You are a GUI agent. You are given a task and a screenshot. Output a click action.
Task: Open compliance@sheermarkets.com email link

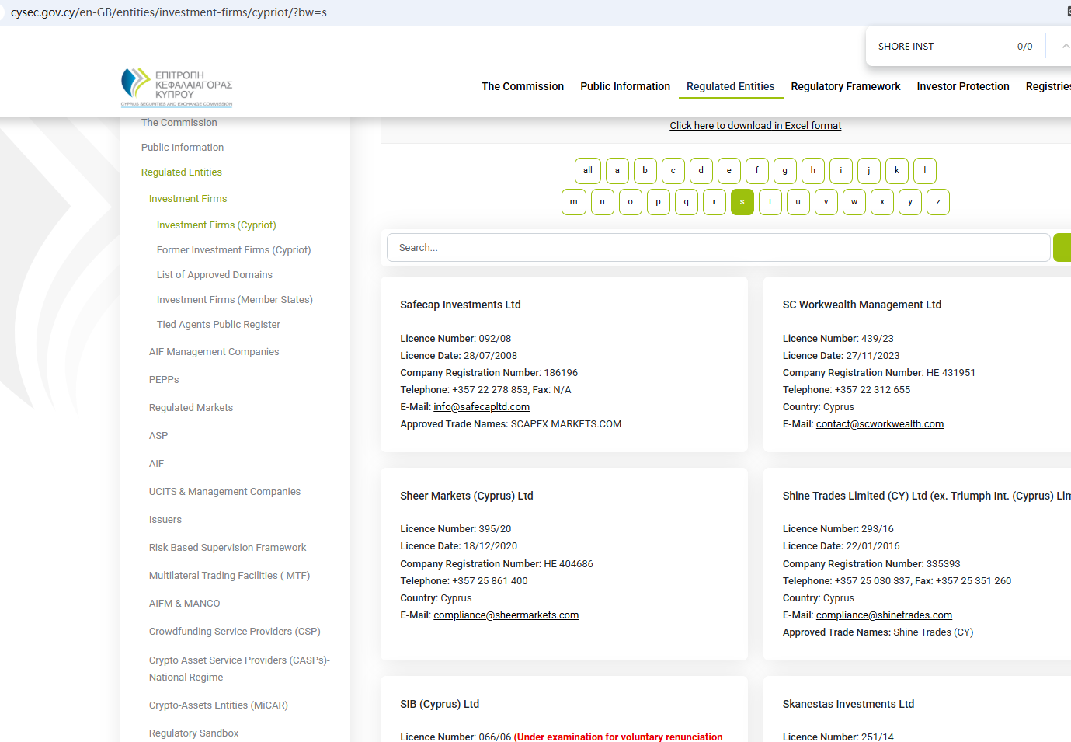click(x=506, y=615)
